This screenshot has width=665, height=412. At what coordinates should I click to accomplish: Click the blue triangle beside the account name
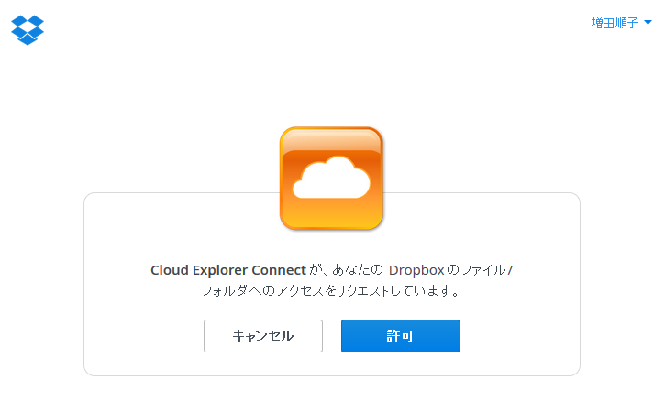648,23
